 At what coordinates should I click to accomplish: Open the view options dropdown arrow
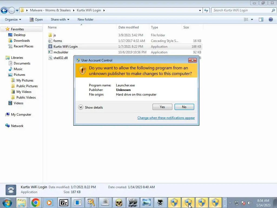252,19
